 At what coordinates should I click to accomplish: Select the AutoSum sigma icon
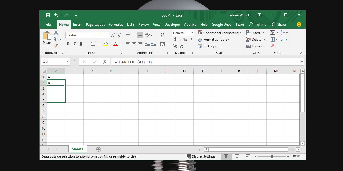pos(272,33)
